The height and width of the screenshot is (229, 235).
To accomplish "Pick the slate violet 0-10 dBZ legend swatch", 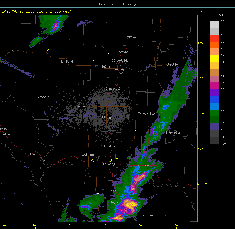I will pos(214,127).
